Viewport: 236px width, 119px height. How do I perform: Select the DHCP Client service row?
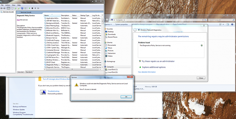(x=73, y=62)
